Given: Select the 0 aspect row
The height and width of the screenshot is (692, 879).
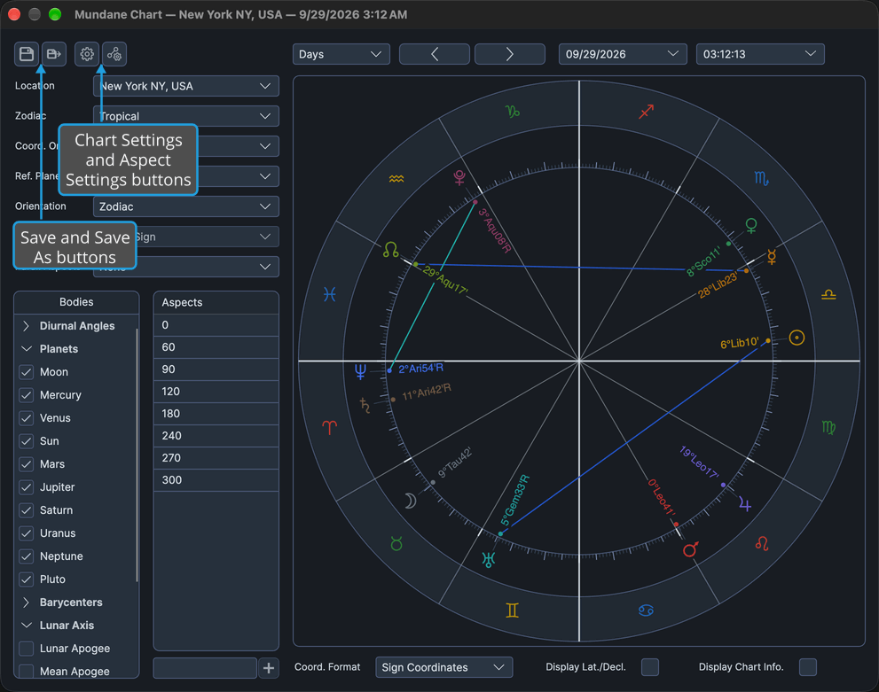Looking at the screenshot, I should [x=216, y=325].
